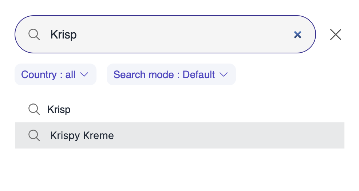Click magnifier icon beside Krisp suggestion
The height and width of the screenshot is (191, 359).
[34, 109]
